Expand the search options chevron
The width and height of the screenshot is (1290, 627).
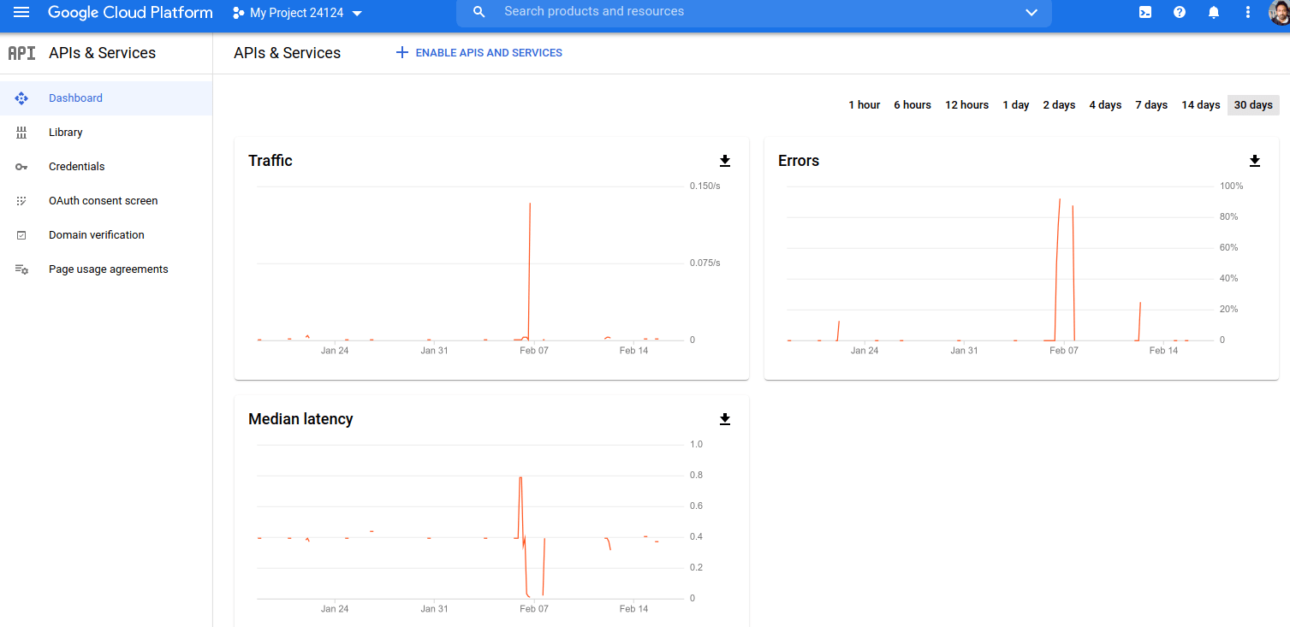(1031, 12)
